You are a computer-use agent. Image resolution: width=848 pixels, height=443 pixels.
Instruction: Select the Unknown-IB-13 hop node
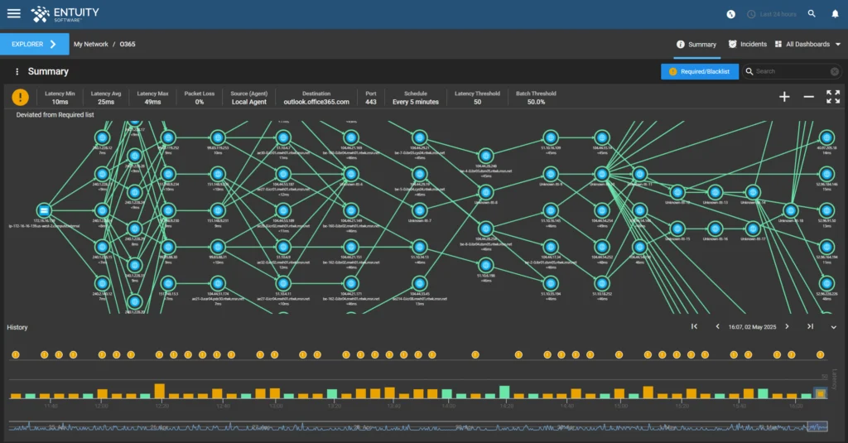(715, 192)
